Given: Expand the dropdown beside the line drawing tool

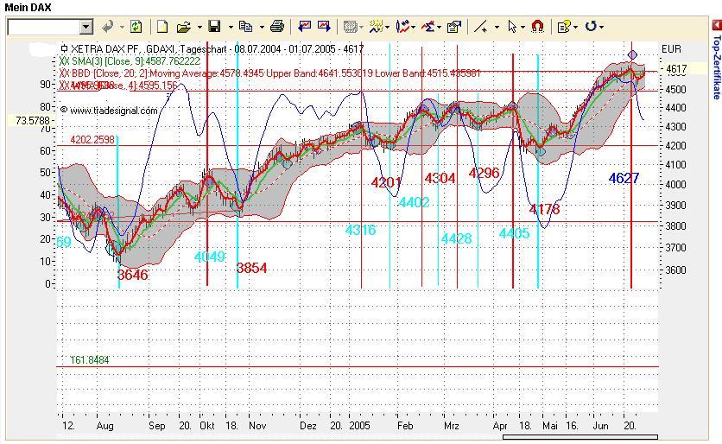Looking at the screenshot, I should click(x=497, y=27).
